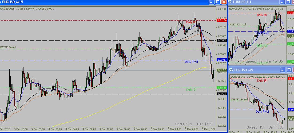Click the 1.31285 value on M15 price scale
The width and height of the screenshot is (294, 133).
[x=222, y=9]
